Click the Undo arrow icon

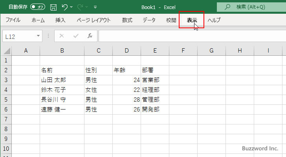tap(64, 7)
